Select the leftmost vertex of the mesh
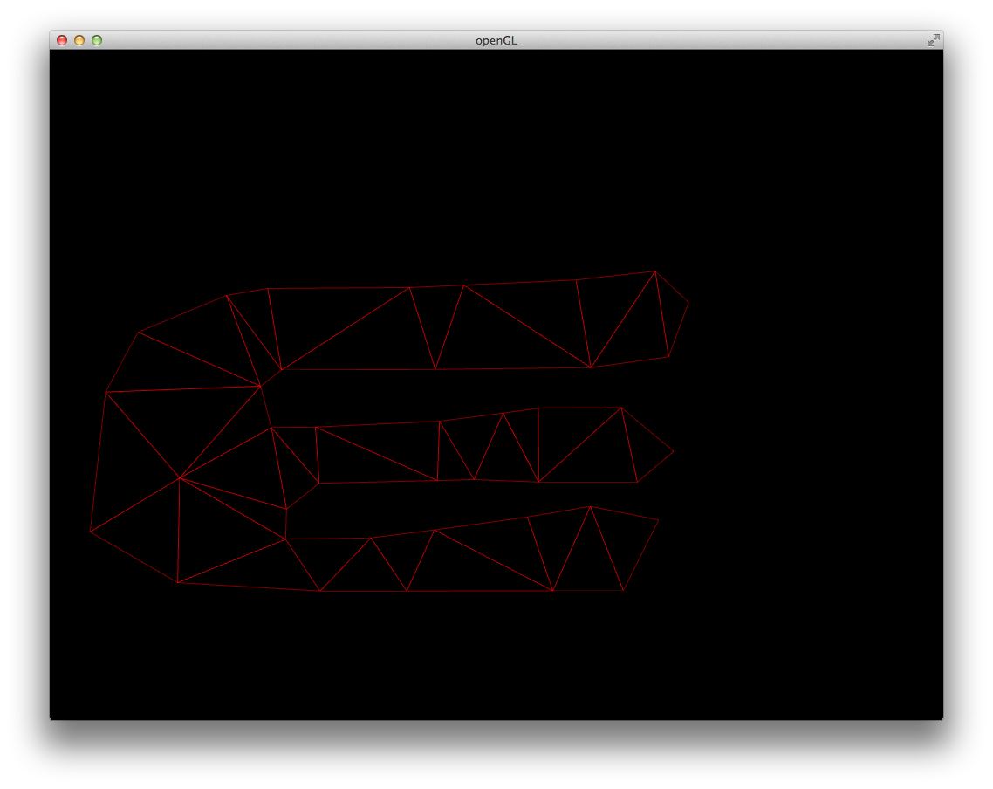Viewport: 993px width, 789px height. click(x=91, y=531)
